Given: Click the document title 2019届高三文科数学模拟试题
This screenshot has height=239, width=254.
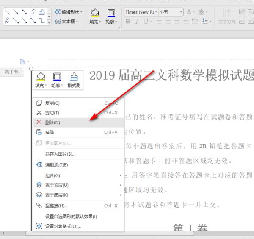Looking at the screenshot, I should pos(171,75).
